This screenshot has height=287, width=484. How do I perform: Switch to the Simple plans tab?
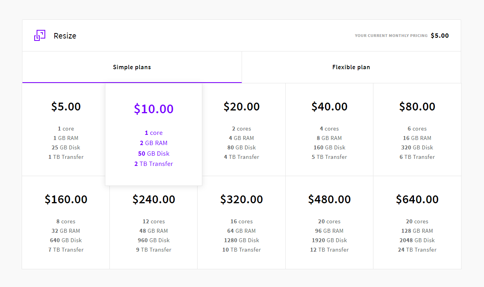point(132,67)
